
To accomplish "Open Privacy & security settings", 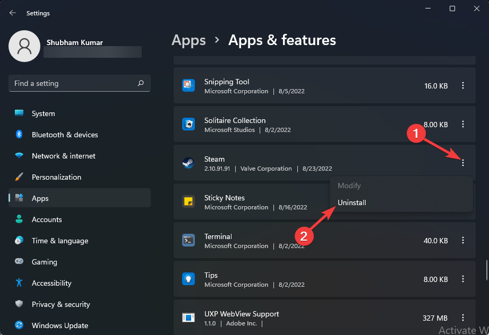I will (x=80, y=304).
